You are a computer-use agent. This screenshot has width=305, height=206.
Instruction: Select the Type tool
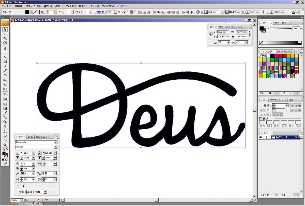tap(5, 53)
